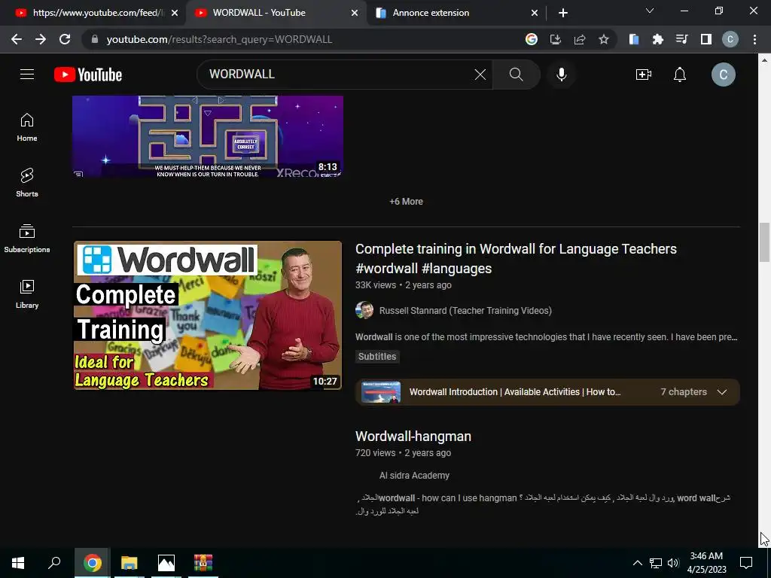The width and height of the screenshot is (771, 578).
Task: Open Shorts from sidebar
Action: pos(27,183)
